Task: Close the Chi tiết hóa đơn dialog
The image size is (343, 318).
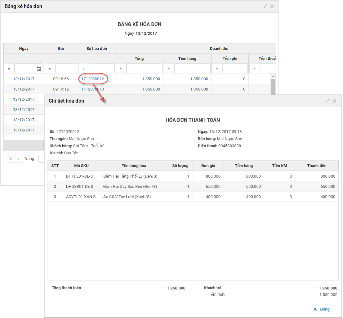Action: pyautogui.click(x=335, y=101)
